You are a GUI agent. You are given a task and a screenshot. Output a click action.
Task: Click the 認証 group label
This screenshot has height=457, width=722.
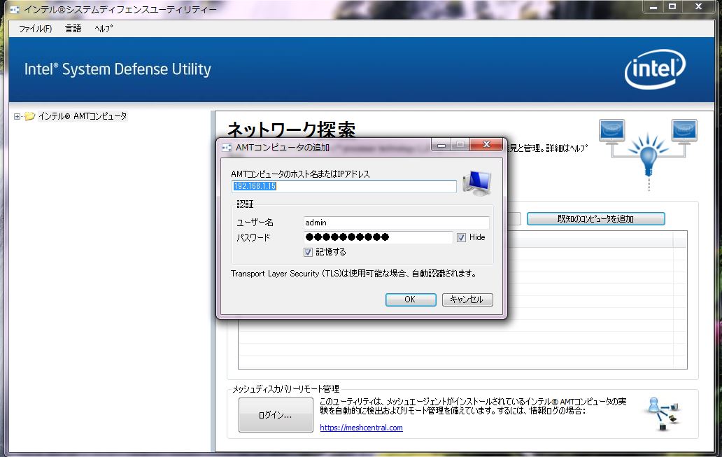245,204
